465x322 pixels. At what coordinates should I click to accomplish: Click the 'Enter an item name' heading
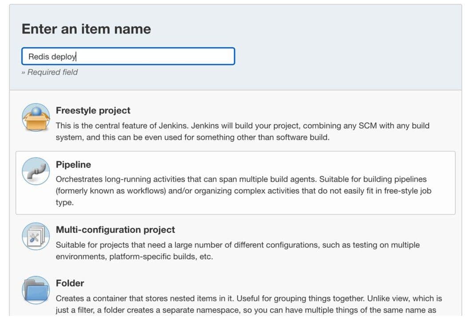(86, 28)
